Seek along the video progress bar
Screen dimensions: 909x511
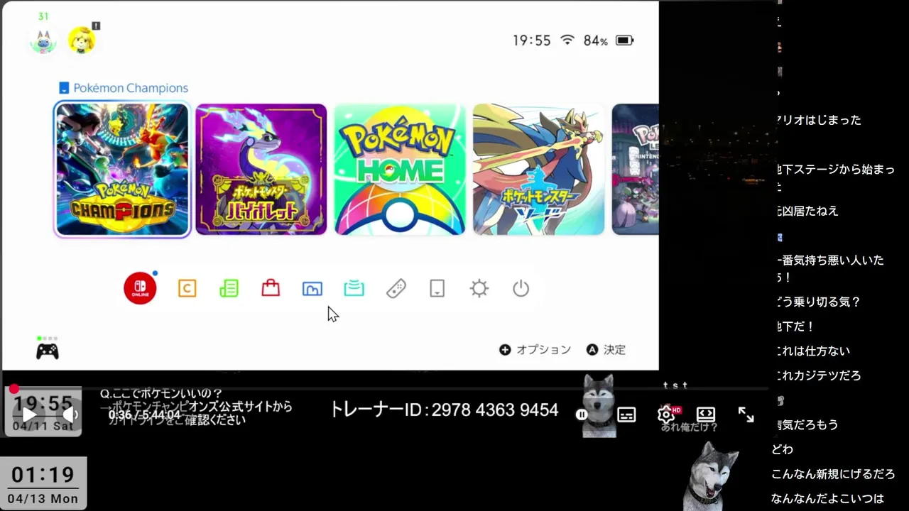click(389, 389)
